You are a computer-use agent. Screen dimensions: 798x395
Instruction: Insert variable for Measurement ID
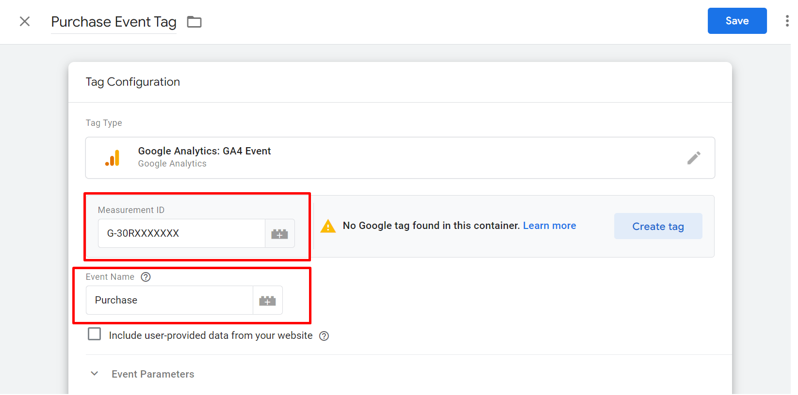(x=279, y=234)
